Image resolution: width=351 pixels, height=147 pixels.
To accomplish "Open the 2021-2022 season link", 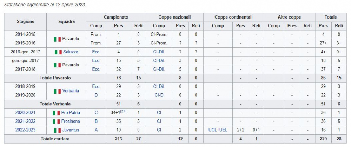I will (25, 122).
